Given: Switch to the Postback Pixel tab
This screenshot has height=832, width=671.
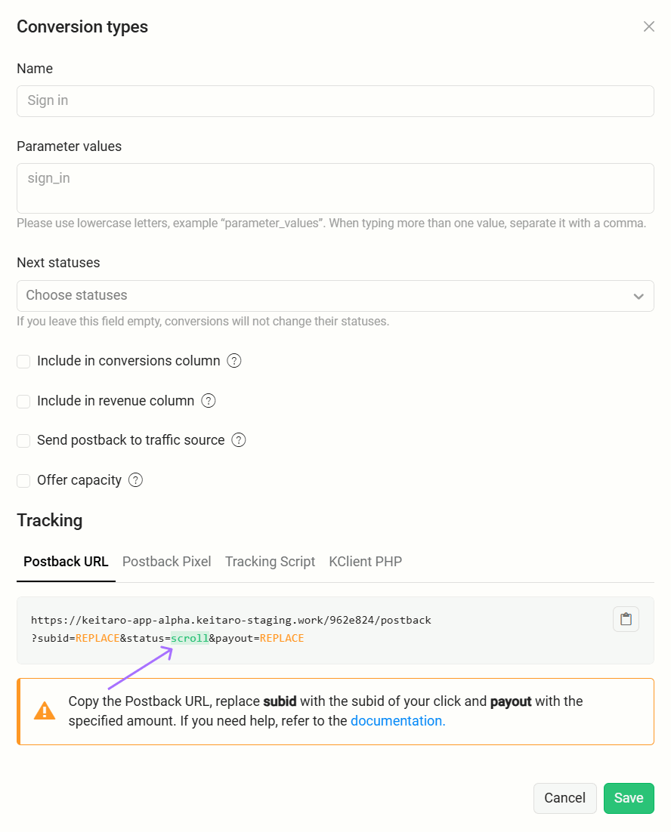Looking at the screenshot, I should 167,562.
